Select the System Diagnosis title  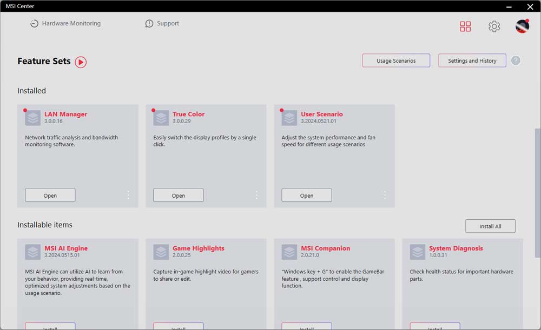[456, 248]
